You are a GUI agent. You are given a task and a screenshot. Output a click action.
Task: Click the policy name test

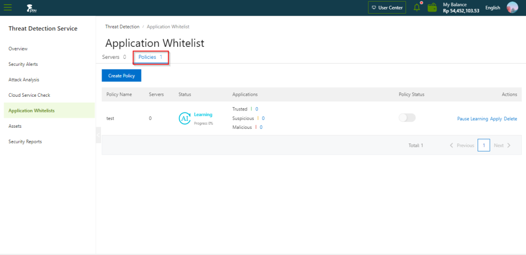(110, 118)
